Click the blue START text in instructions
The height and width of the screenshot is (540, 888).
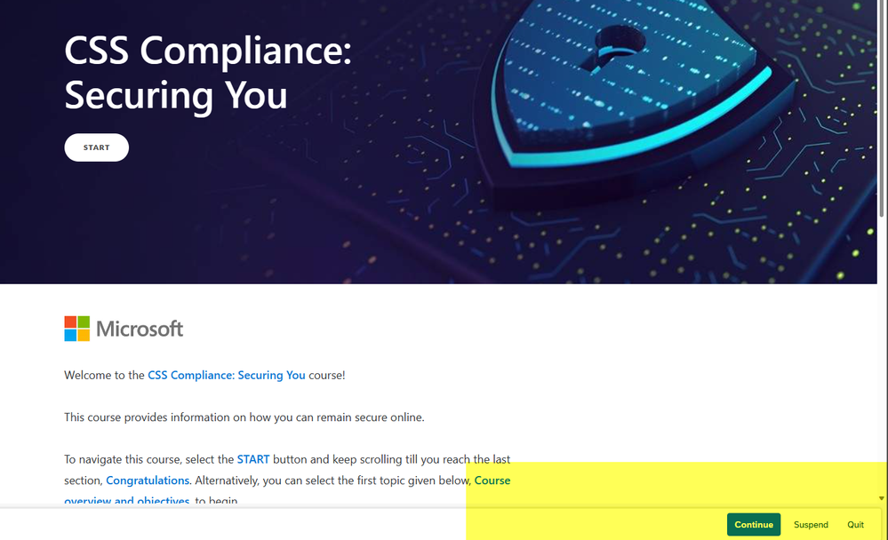click(253, 460)
